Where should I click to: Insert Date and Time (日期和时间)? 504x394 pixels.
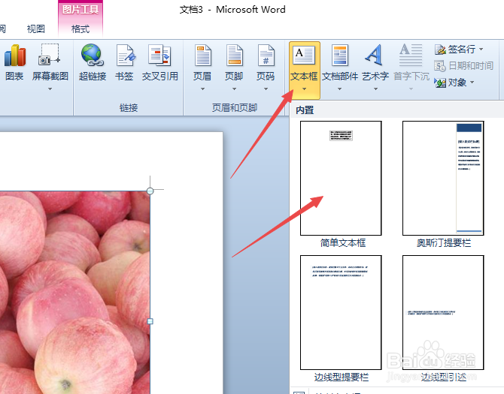coord(463,66)
